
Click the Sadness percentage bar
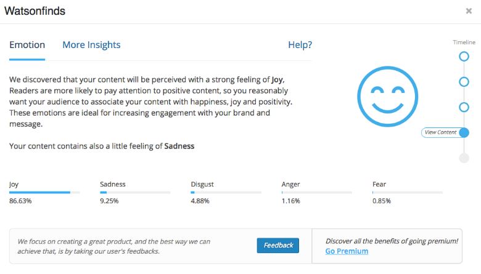tap(135, 193)
